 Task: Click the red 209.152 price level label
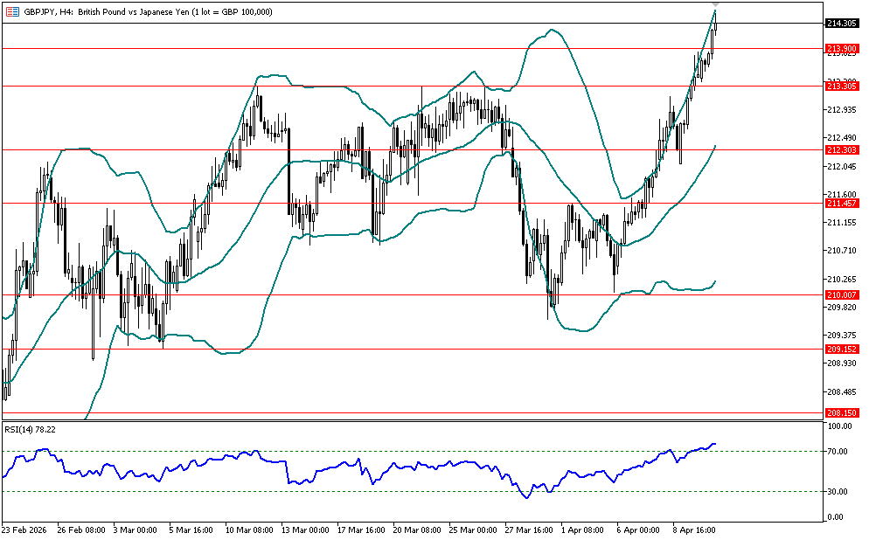pos(840,350)
